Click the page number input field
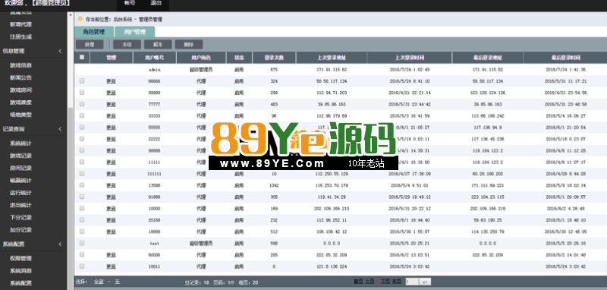The image size is (607, 290). 412,282
